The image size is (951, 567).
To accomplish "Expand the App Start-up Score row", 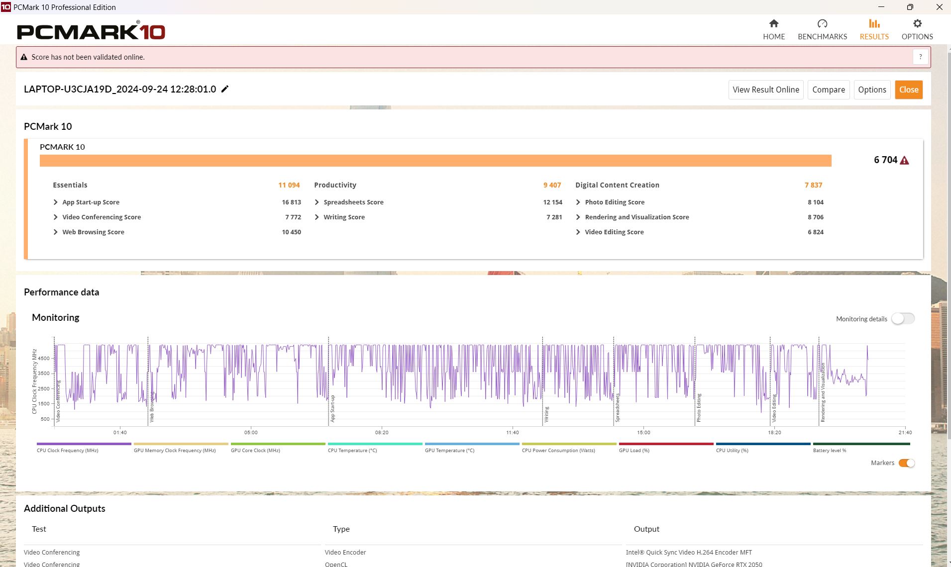I will (56, 202).
